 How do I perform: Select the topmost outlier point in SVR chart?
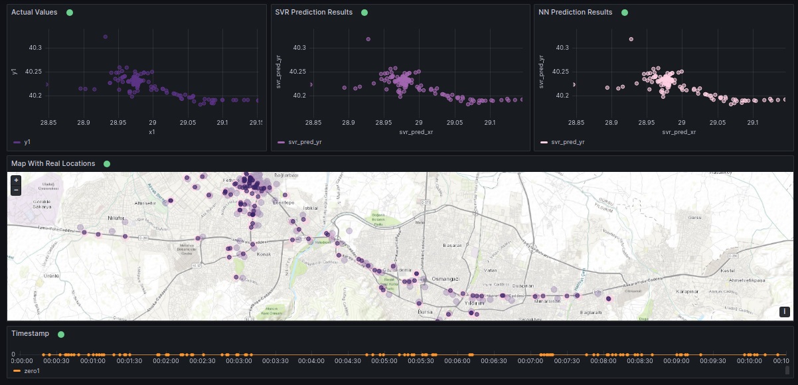coord(368,39)
